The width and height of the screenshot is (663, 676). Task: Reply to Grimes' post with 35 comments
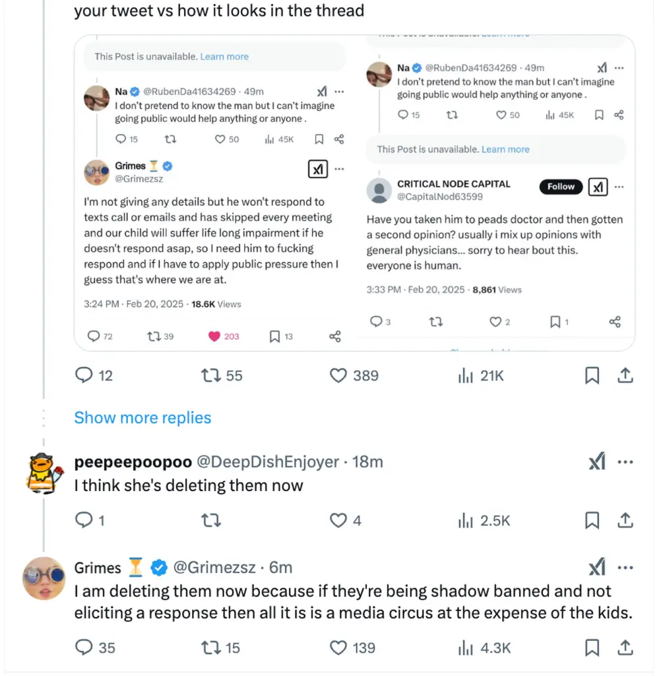[84, 648]
